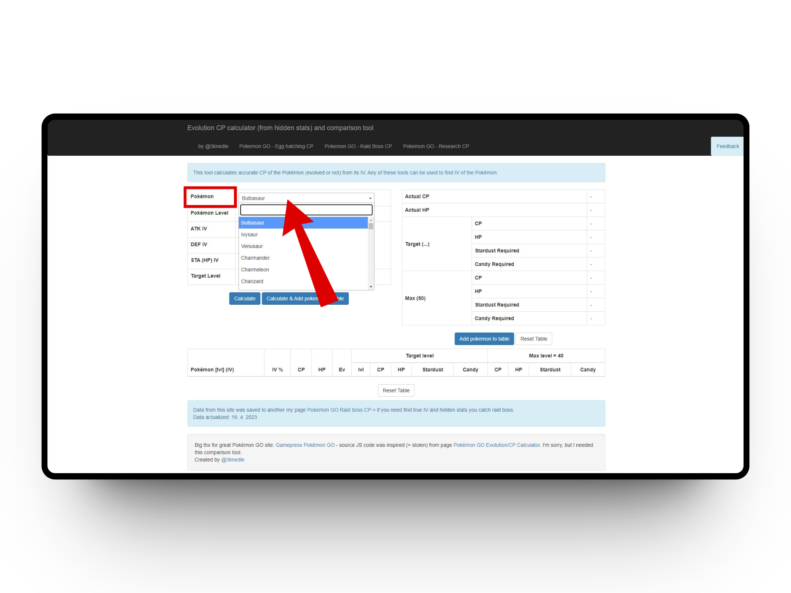Open Pokemon GO - Raid Boss CP
Image resolution: width=791 pixels, height=593 pixels.
(358, 146)
